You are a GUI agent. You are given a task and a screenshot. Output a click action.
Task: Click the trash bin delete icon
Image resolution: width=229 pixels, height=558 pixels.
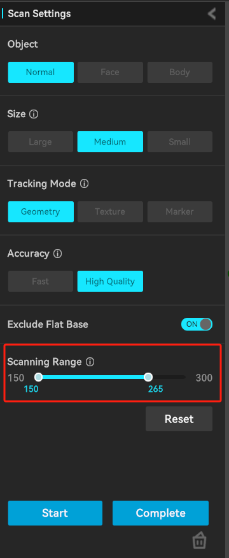point(199,541)
